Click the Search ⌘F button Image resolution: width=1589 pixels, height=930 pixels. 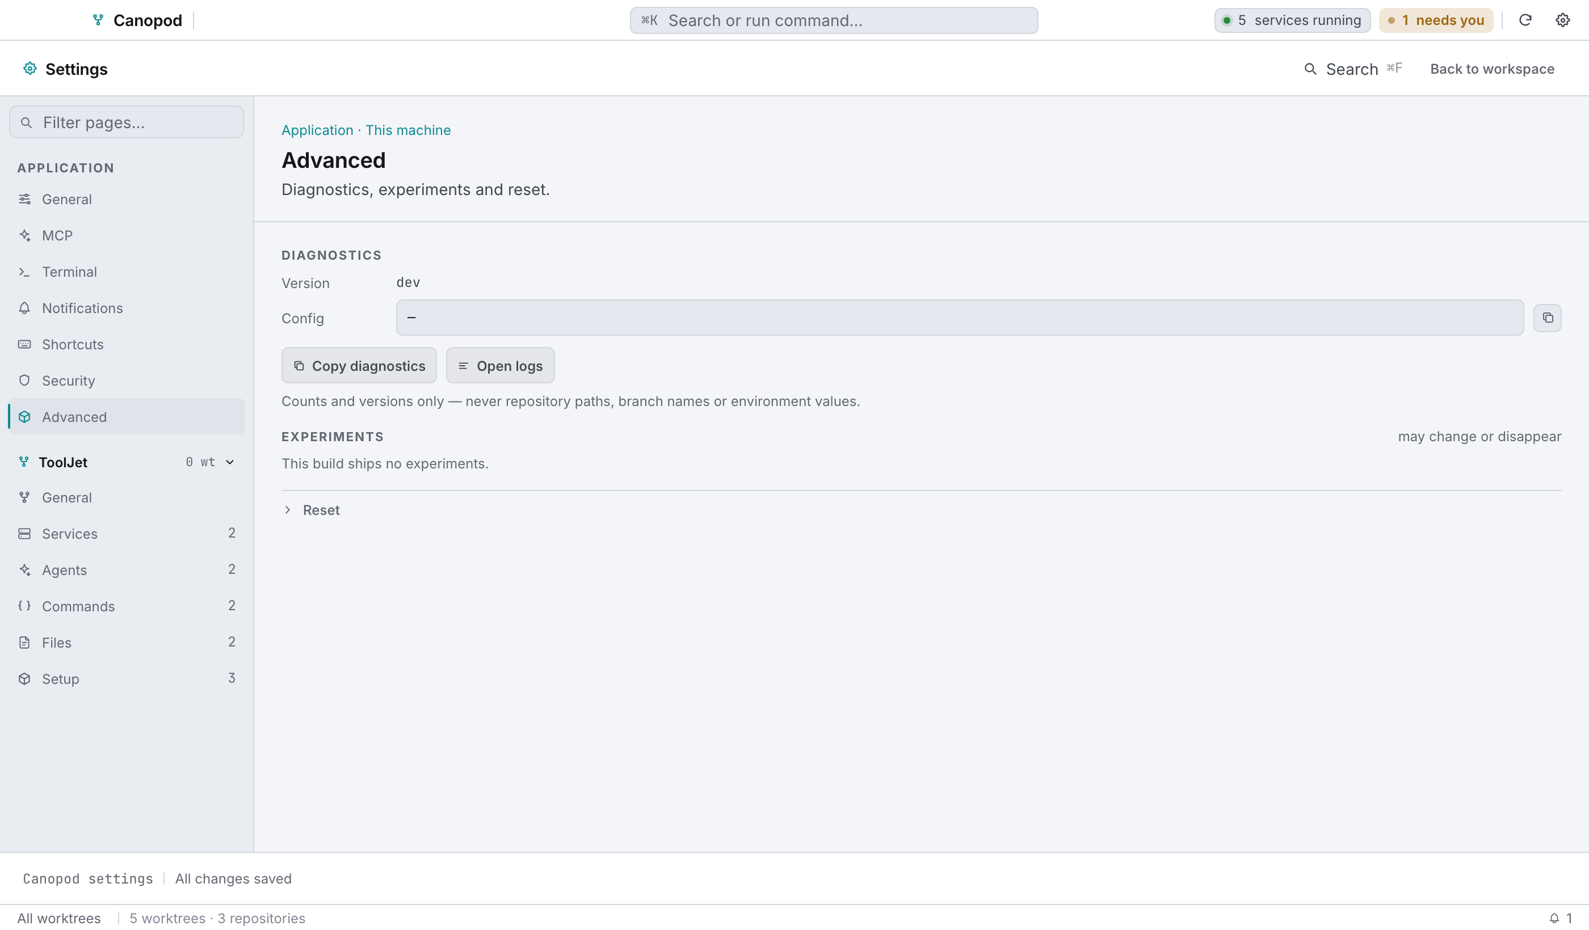point(1353,69)
